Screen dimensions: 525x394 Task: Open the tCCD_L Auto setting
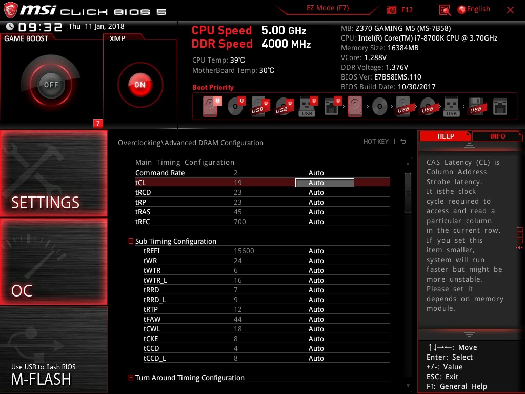coord(316,358)
